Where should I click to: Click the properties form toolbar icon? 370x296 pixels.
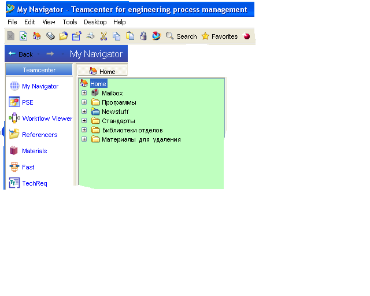pos(77,36)
